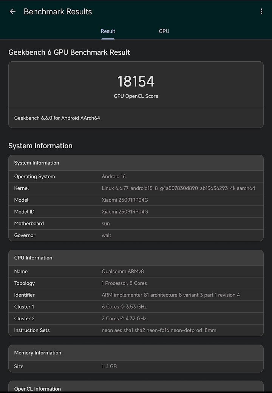Select 2 Cores @ 4.32 GHz value
The width and height of the screenshot is (272, 393).
[124, 318]
